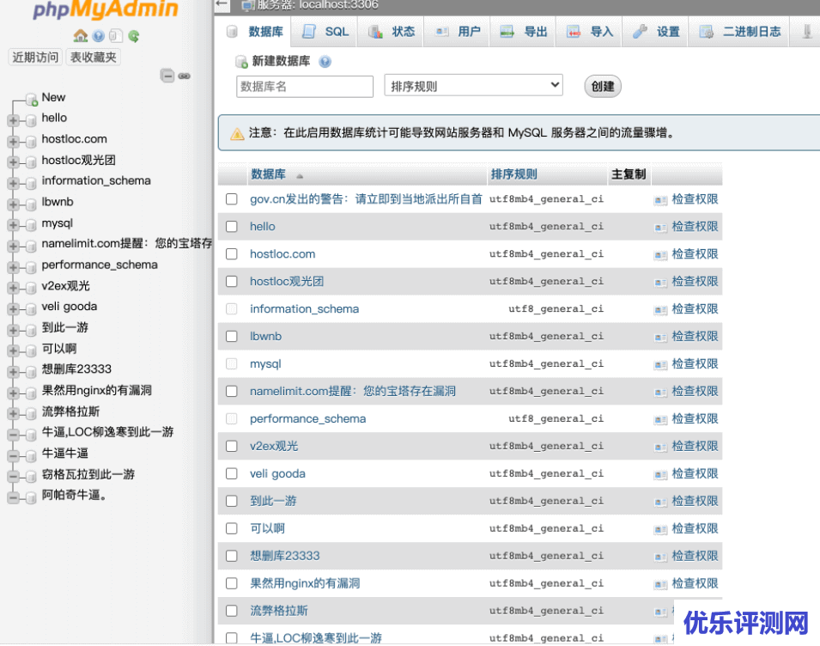
Task: Select the v2ex观光 database checkbox
Action: 232,446
